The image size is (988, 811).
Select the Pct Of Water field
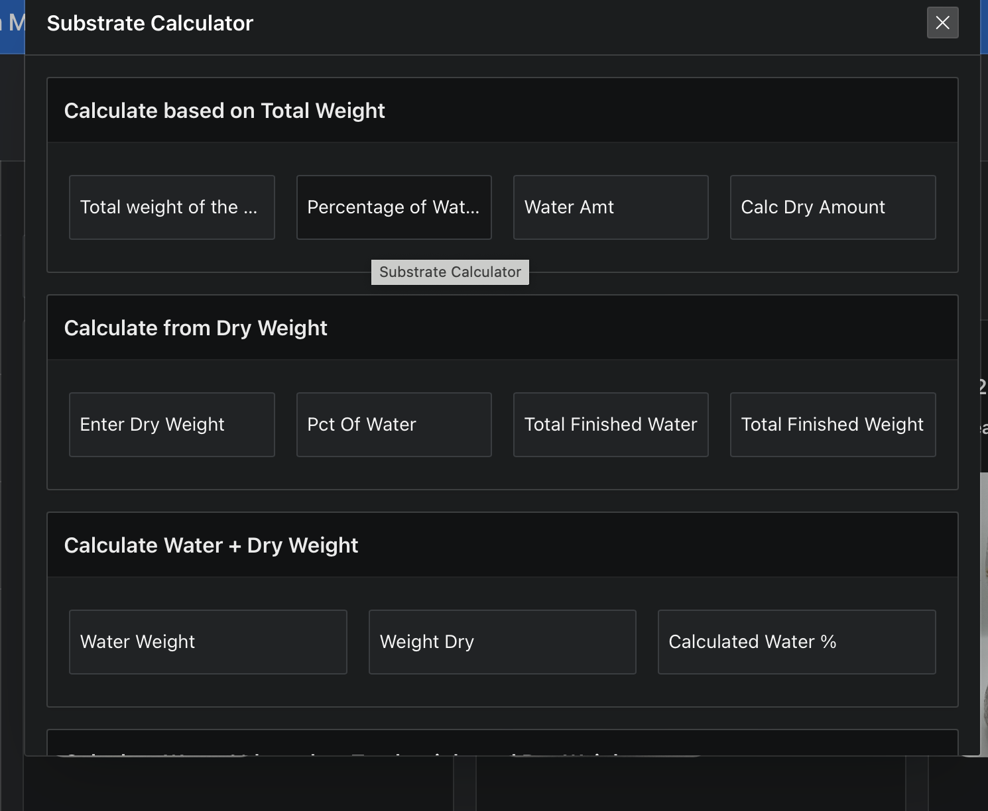coord(393,424)
